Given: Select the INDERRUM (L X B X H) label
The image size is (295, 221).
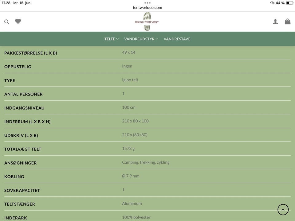Looking at the screenshot, I should coord(27,122).
